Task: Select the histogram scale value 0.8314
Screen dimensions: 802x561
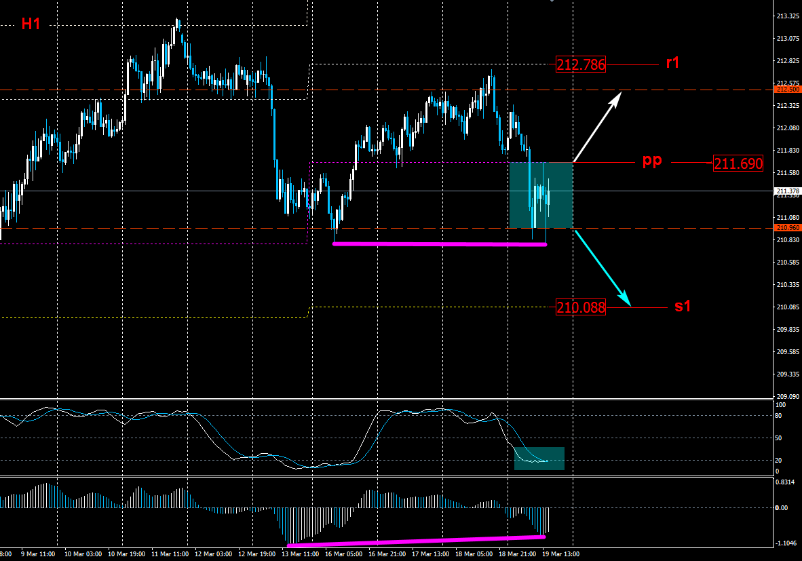Action: point(785,482)
